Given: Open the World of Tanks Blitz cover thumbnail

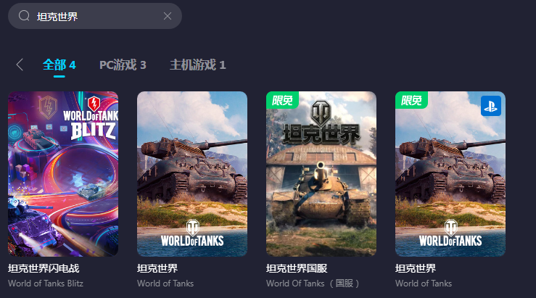Looking at the screenshot, I should (63, 174).
